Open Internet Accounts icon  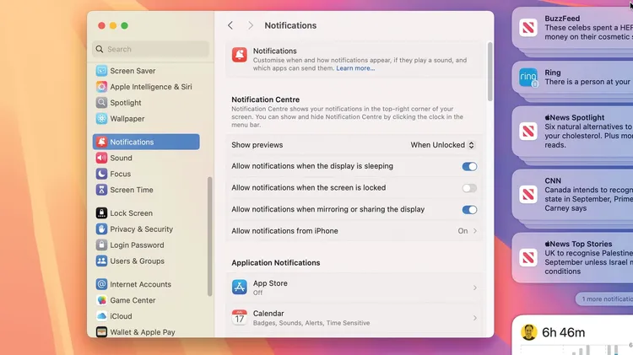[x=101, y=284]
